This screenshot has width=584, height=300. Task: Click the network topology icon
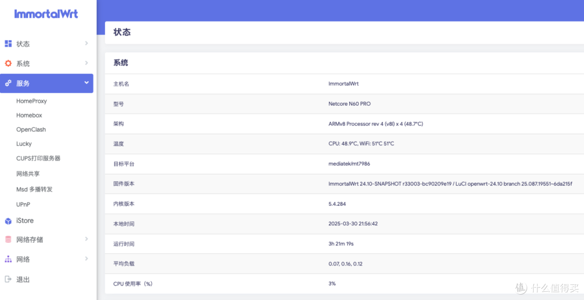[x=8, y=259]
